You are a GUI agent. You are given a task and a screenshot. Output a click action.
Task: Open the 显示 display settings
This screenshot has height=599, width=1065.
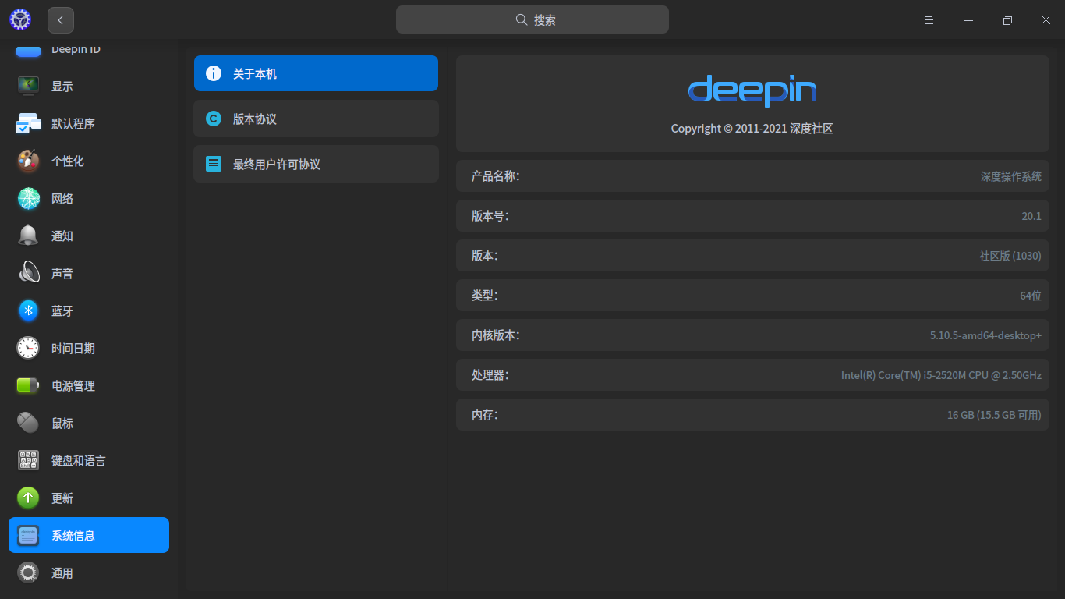[89, 86]
